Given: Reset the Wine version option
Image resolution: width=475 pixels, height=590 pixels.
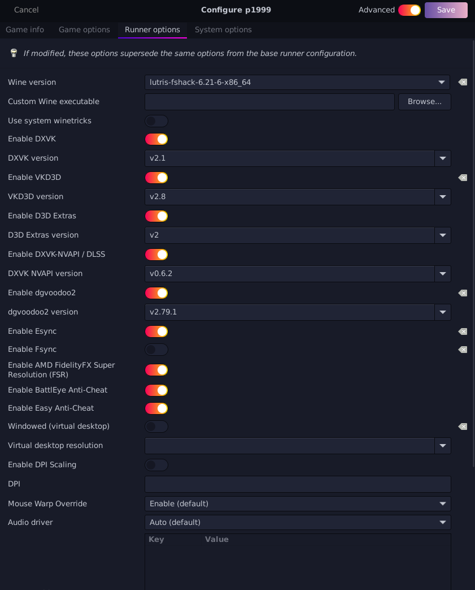Looking at the screenshot, I should coord(463,82).
